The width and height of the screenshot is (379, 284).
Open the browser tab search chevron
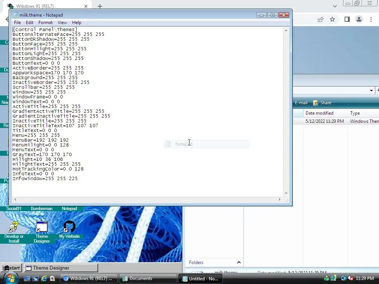pyautogui.click(x=335, y=6)
